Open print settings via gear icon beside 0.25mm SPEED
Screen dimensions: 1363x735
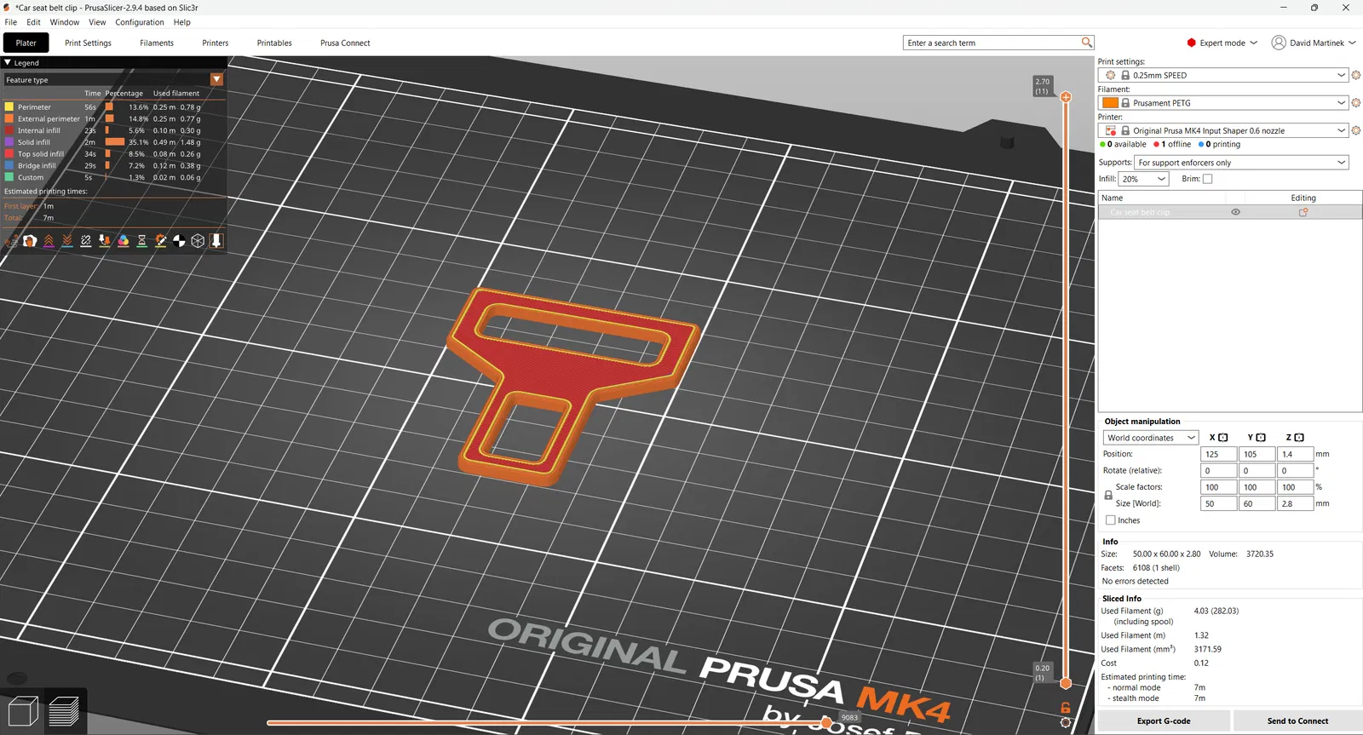pos(1356,76)
